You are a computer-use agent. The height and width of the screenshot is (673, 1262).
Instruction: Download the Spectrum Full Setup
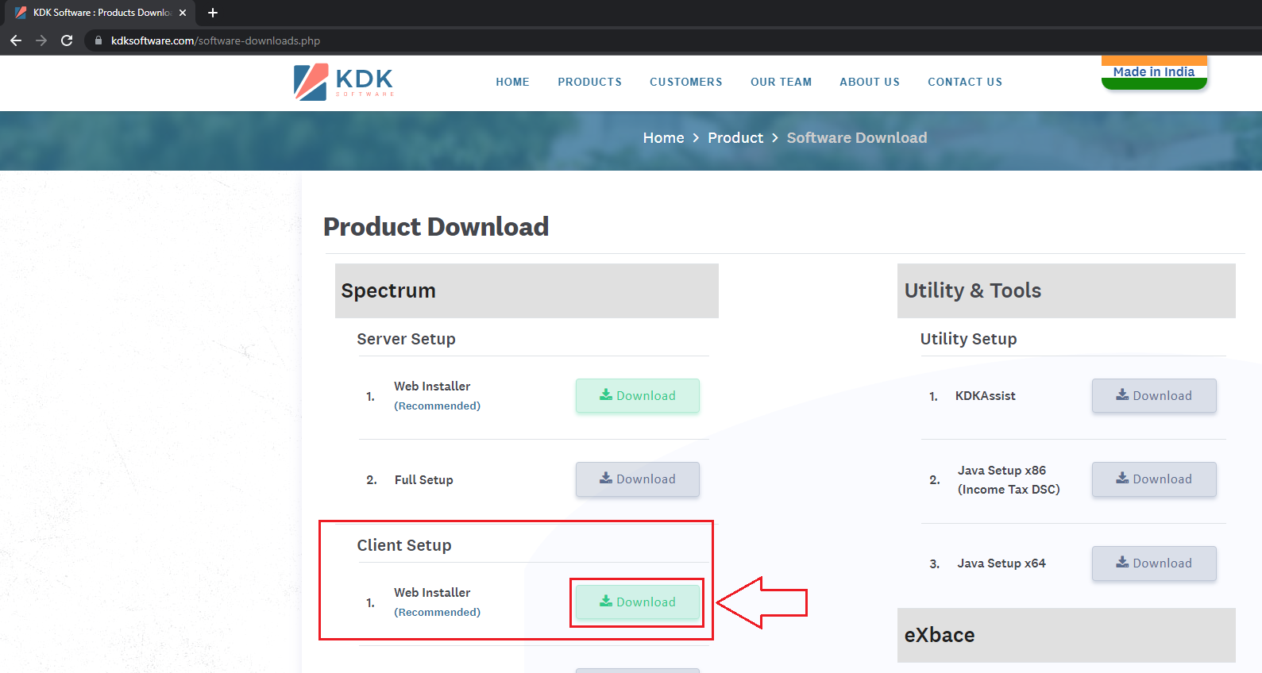[638, 479]
